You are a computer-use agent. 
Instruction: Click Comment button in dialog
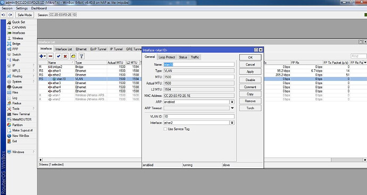coord(250,87)
